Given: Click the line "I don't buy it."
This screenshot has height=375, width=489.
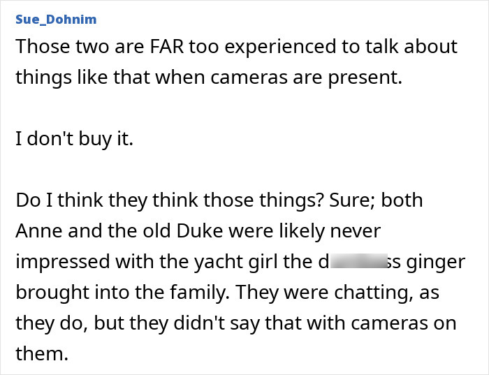Looking at the screenshot, I should tap(74, 138).
